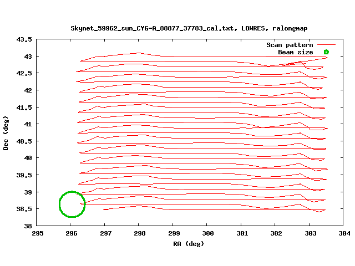The width and height of the screenshot is (355, 266).
Task: Click the x-axis tick label 304
Action: coord(344,233)
